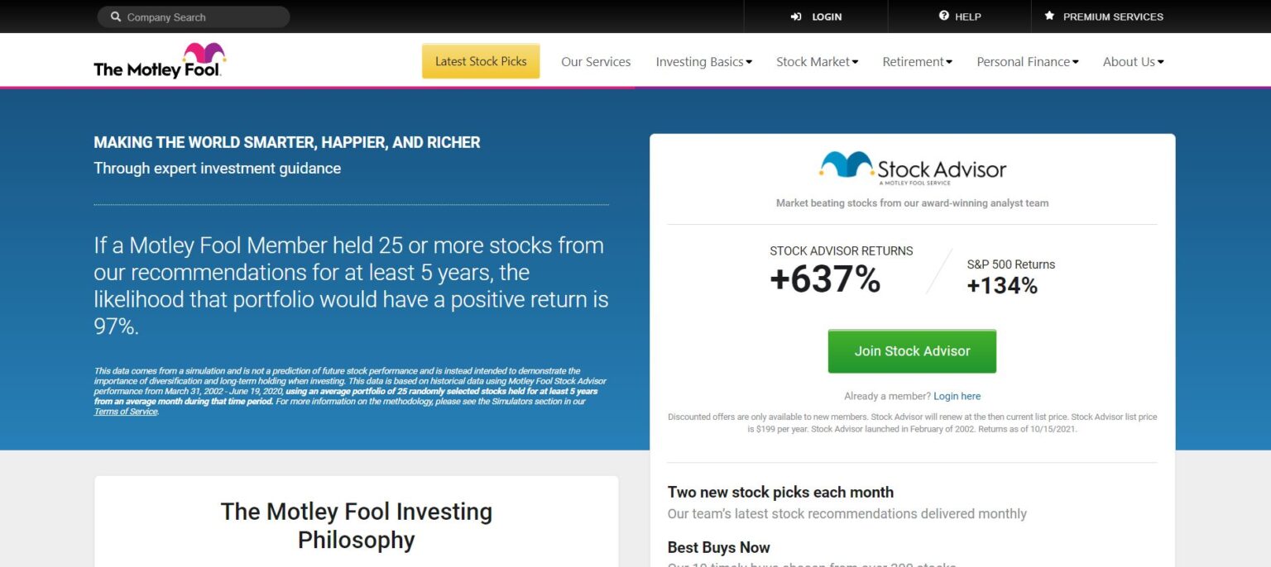
Task: Click the magnifying glass search icon
Action: (x=116, y=17)
